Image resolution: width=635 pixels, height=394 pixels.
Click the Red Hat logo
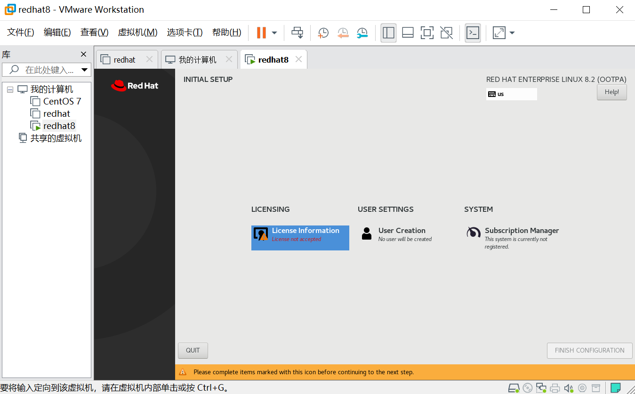(x=135, y=85)
